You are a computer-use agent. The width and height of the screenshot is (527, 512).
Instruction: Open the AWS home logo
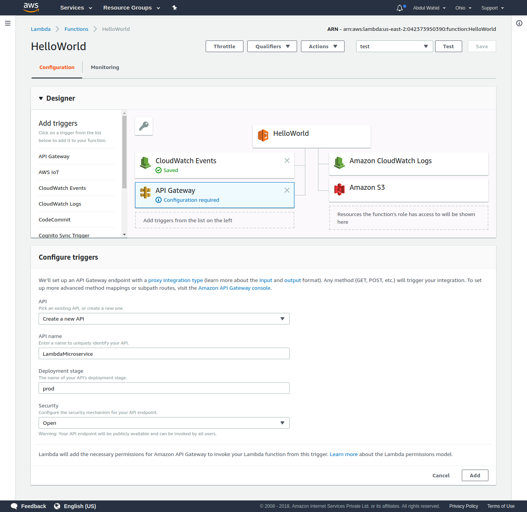tap(31, 7)
